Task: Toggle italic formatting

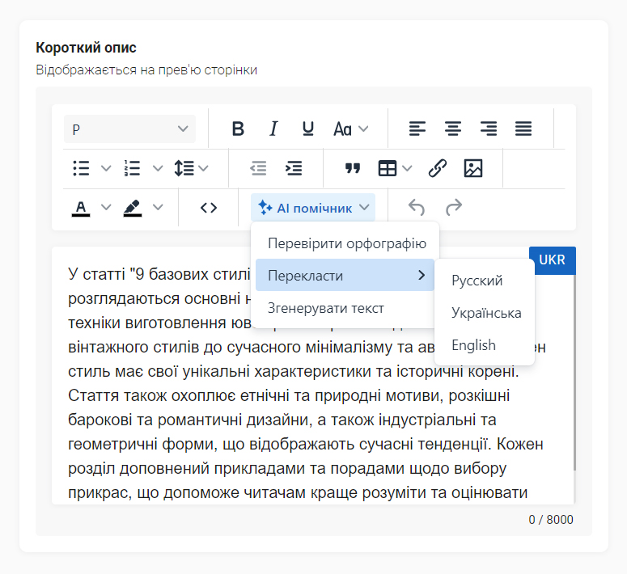Action: tap(273, 129)
